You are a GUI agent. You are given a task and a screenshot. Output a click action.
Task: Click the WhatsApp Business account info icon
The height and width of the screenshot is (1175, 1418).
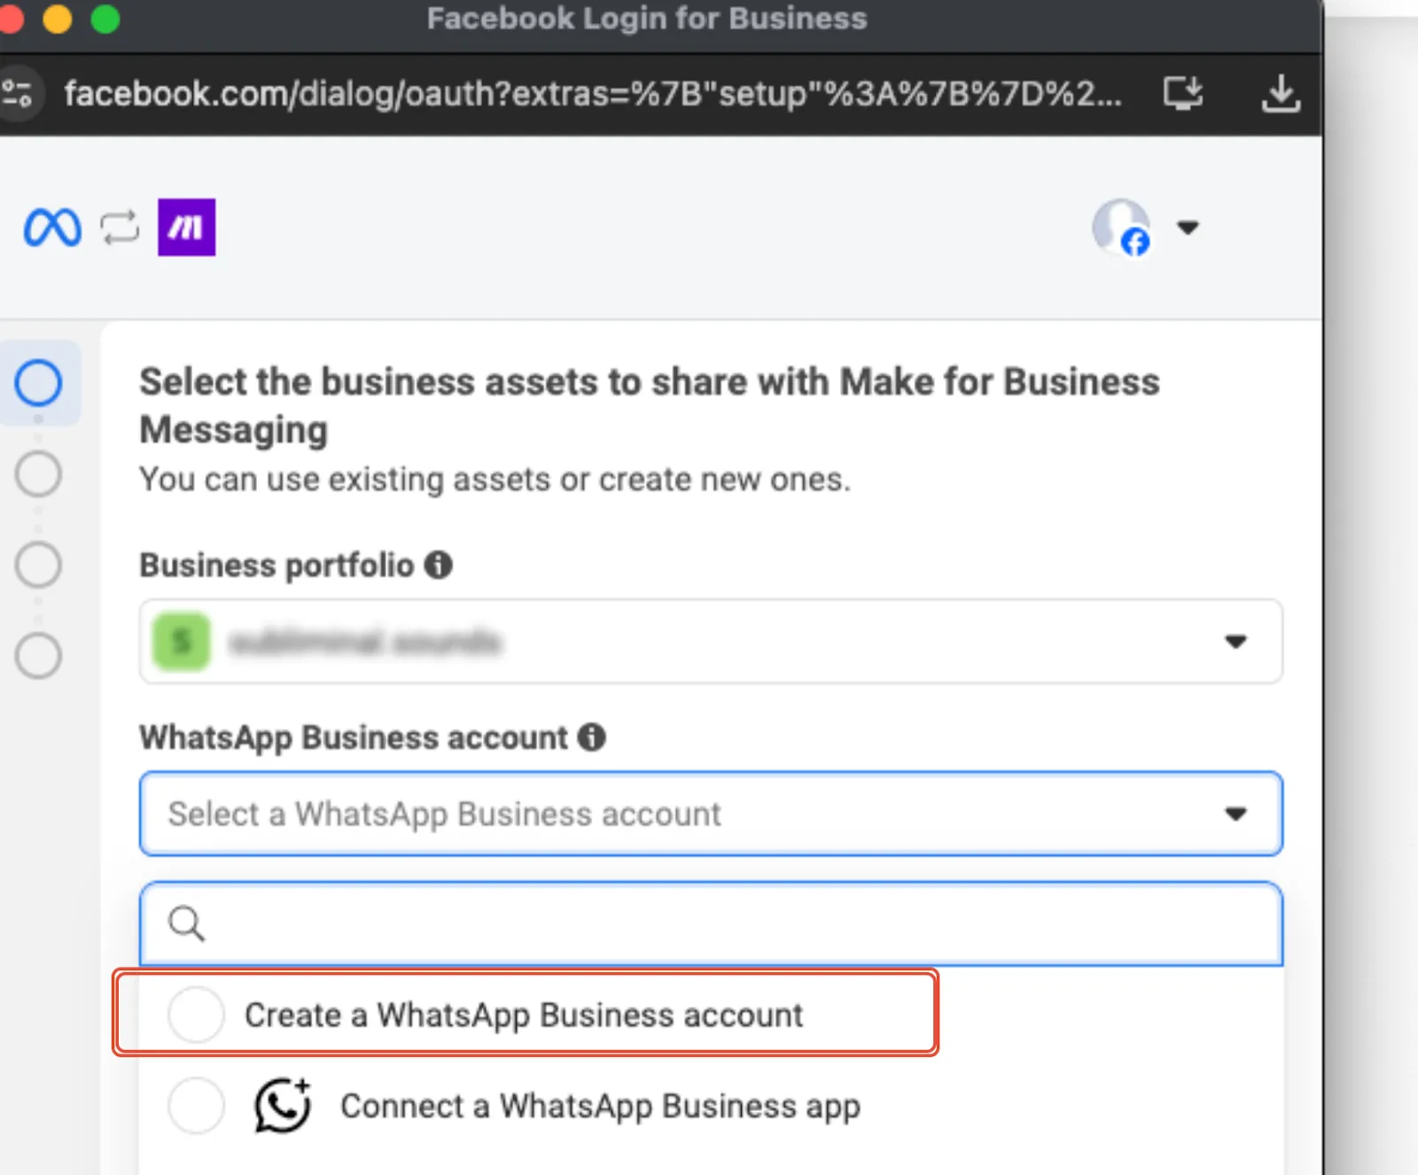pyautogui.click(x=591, y=736)
